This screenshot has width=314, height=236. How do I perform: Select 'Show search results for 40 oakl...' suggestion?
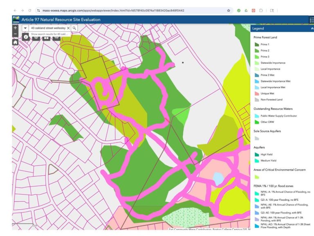pyautogui.click(x=48, y=34)
